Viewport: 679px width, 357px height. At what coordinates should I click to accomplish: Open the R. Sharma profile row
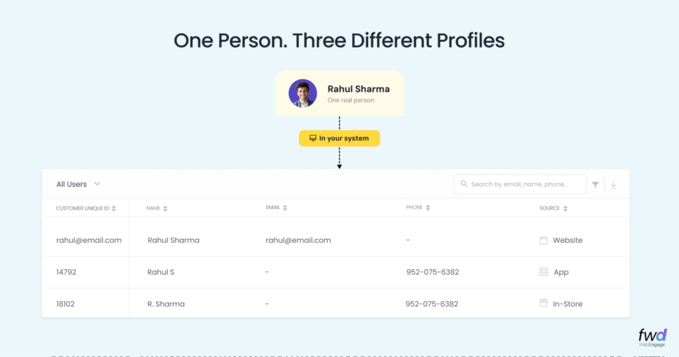[x=166, y=304]
